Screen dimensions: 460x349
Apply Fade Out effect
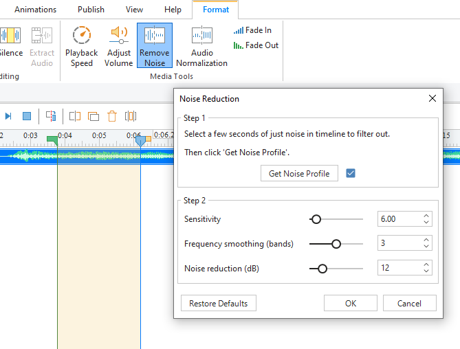pos(256,45)
